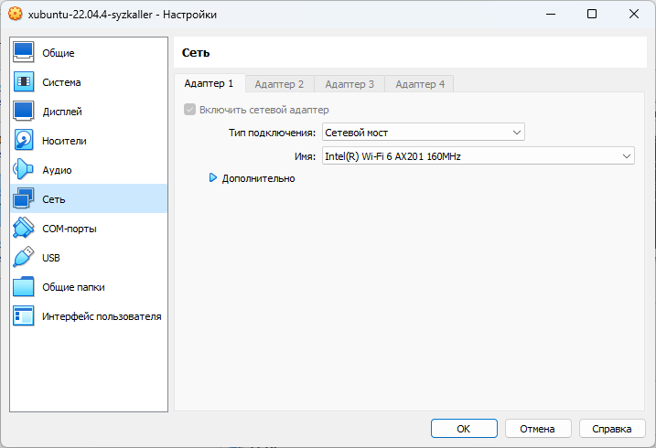Click the Отмена button

[537, 428]
